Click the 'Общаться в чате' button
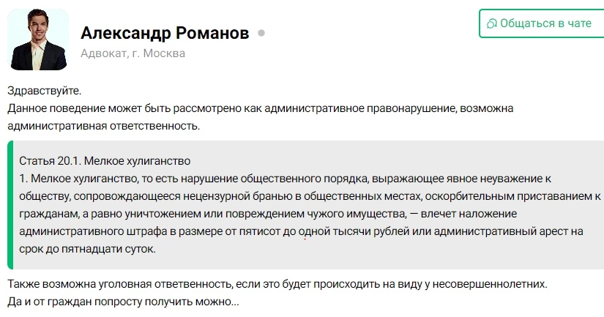This screenshot has width=604, height=317. [x=542, y=23]
